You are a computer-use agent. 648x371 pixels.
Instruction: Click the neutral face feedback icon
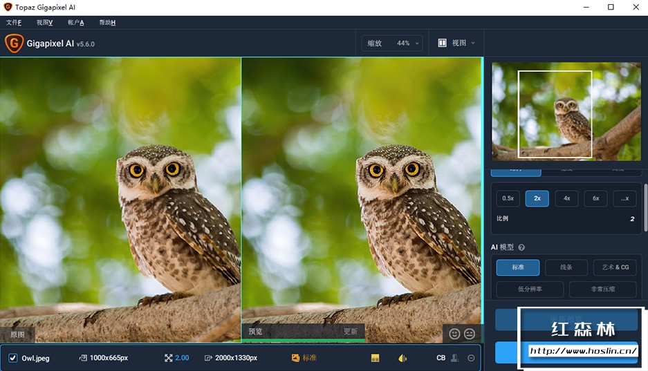coord(470,334)
